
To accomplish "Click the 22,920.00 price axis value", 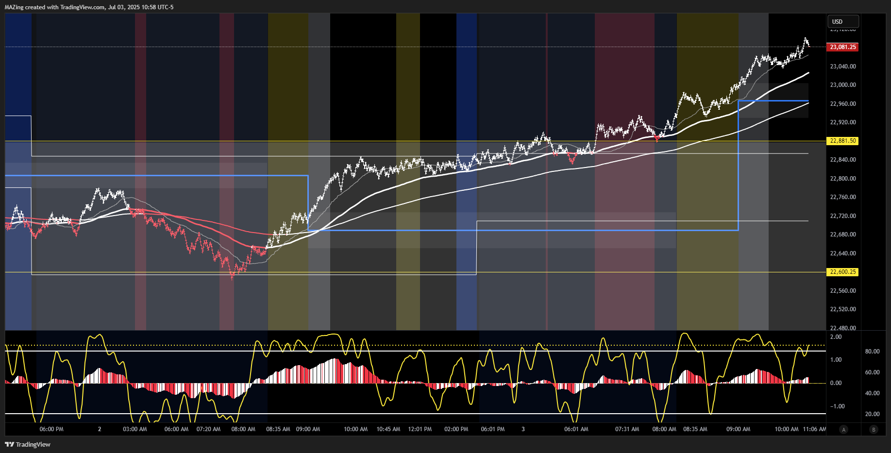I will tap(843, 122).
